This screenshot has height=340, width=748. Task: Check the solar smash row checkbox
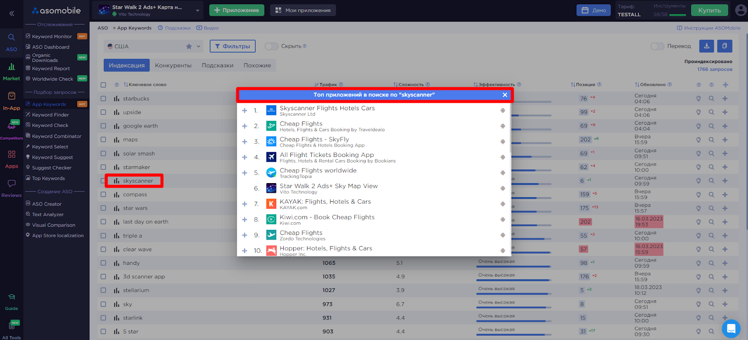click(103, 153)
